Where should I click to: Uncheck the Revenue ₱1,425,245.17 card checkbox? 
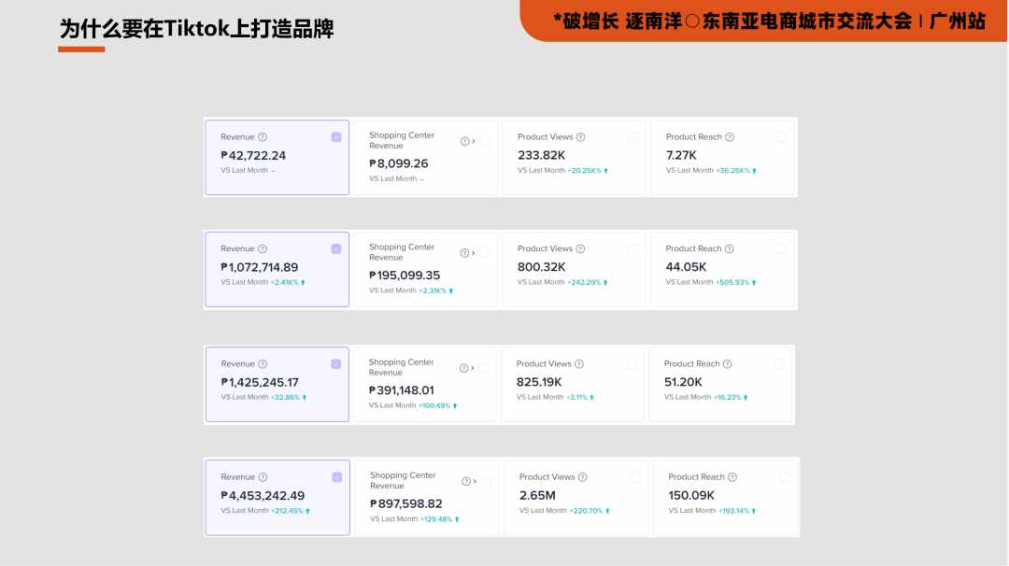coord(336,364)
